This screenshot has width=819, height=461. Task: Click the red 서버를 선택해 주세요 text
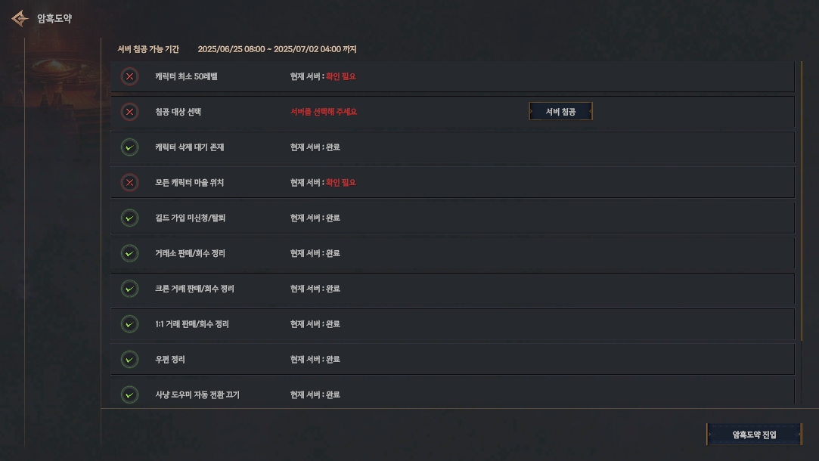click(x=323, y=112)
